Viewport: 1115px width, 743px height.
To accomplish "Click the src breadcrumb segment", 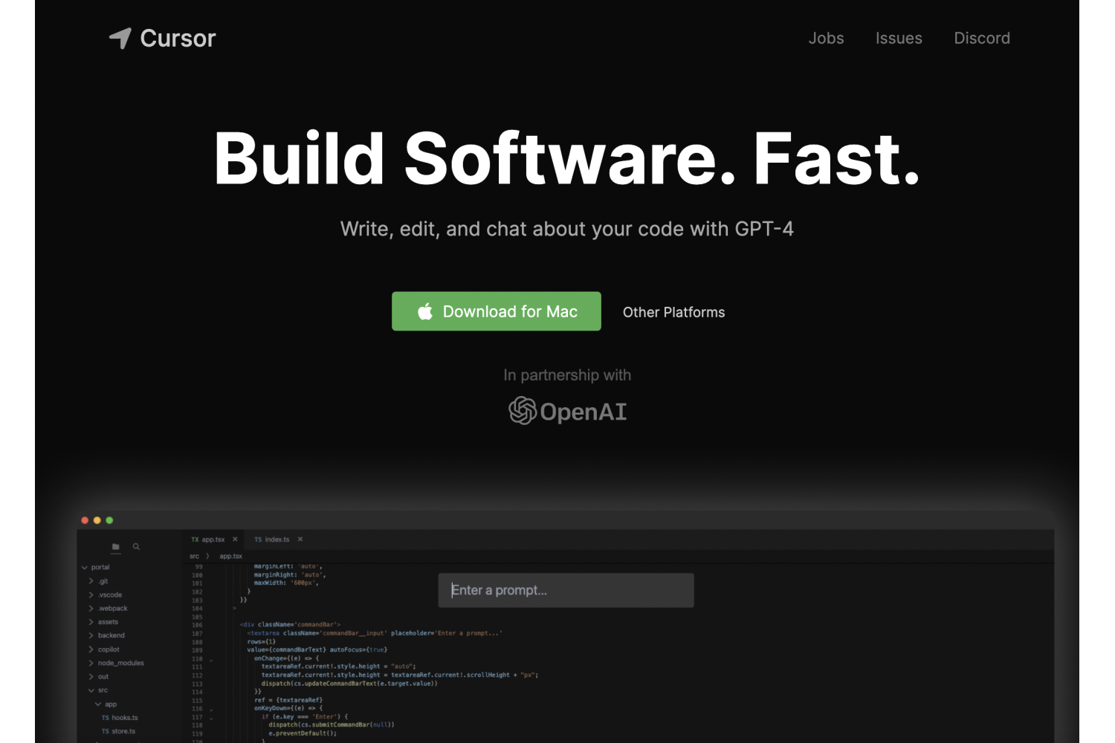I will (194, 556).
